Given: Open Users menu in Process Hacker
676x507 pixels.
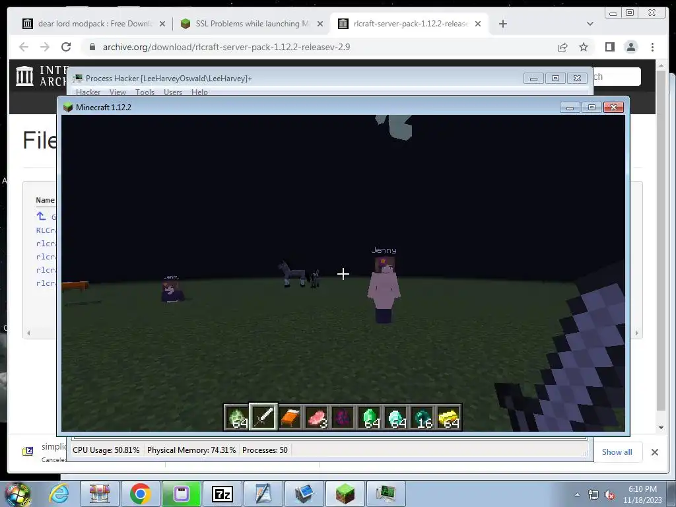Looking at the screenshot, I should click(173, 92).
